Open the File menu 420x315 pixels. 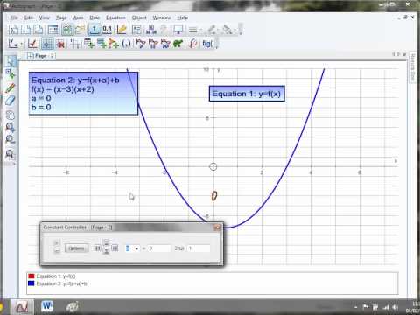click(x=14, y=17)
